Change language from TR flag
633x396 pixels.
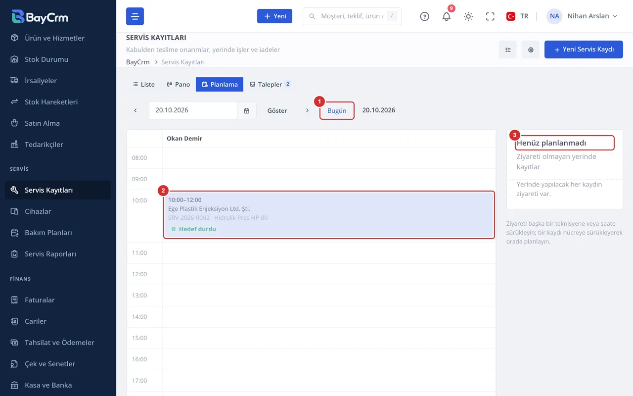517,16
